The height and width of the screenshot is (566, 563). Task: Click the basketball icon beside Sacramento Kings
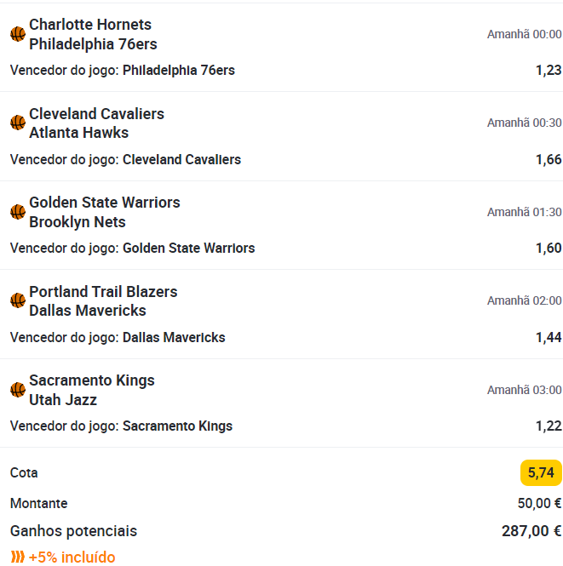point(18,390)
